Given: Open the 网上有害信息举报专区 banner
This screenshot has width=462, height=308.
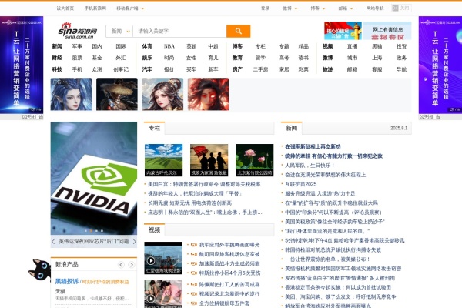Looking at the screenshot, I should pos(387,31).
